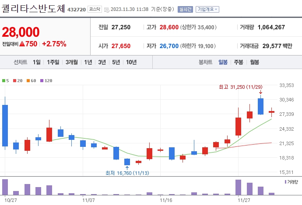
Task: Click the stock name 퀄리타스반도체
Action: [33, 8]
